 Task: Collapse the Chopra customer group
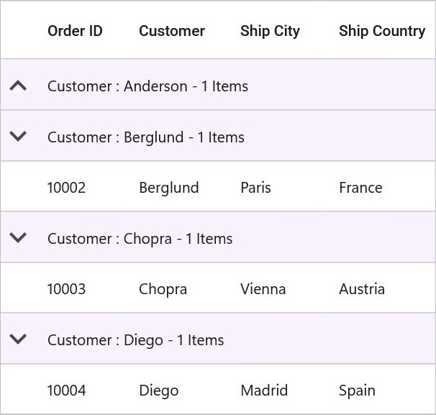(18, 237)
